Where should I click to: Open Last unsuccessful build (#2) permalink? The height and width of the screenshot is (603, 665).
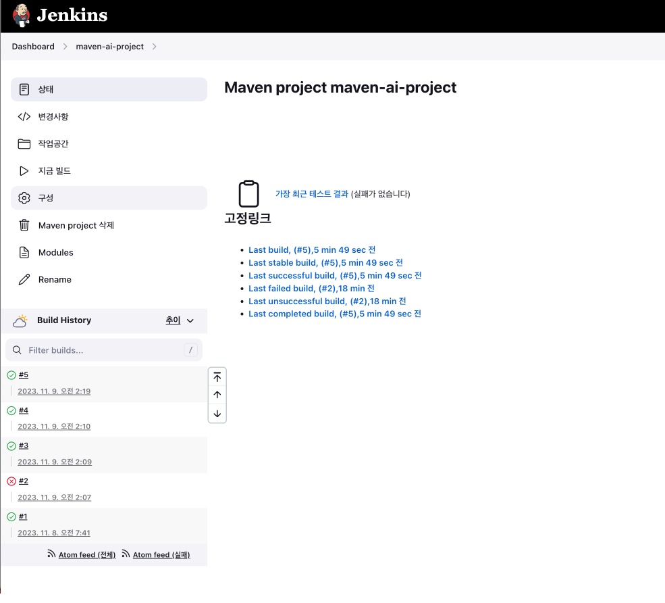327,301
